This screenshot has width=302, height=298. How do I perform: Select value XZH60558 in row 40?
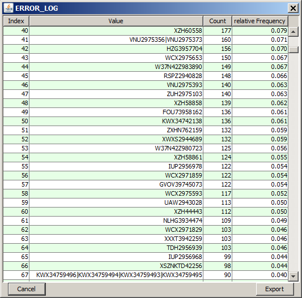click(x=116, y=31)
